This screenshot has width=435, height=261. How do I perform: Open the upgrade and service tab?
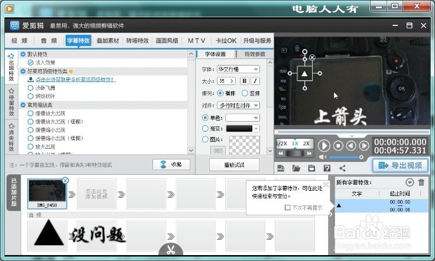coord(257,41)
